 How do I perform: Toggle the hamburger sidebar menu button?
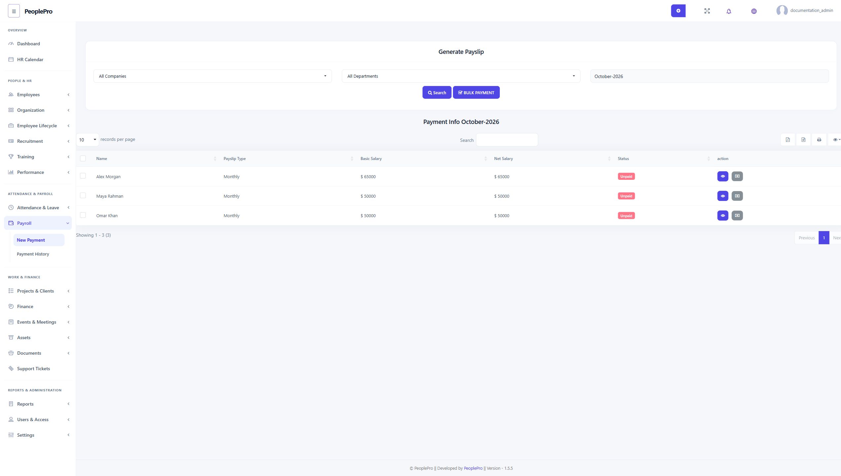pos(14,11)
